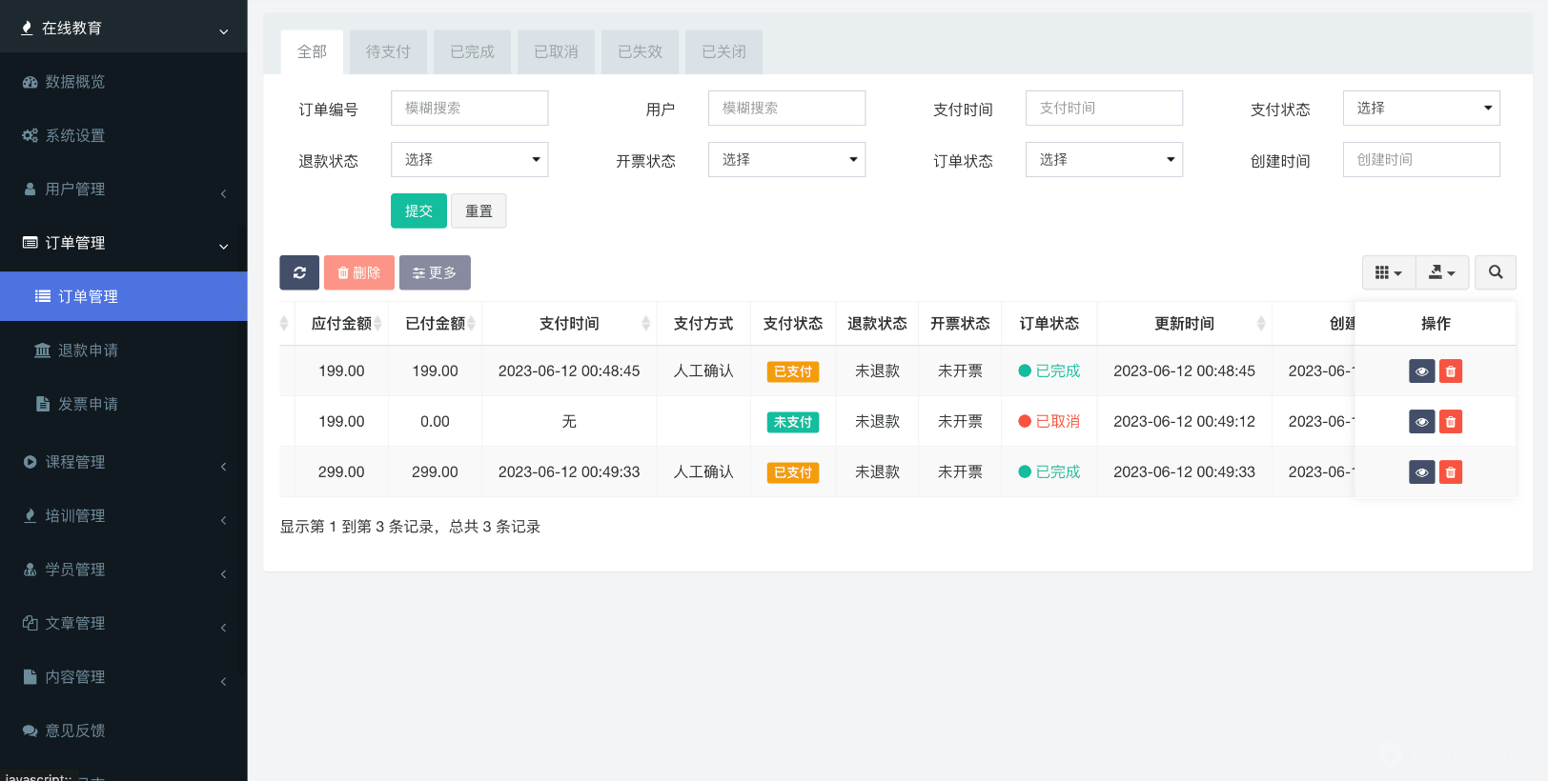
Task: Delete the 00:48:45 order row
Action: pos(1451,371)
